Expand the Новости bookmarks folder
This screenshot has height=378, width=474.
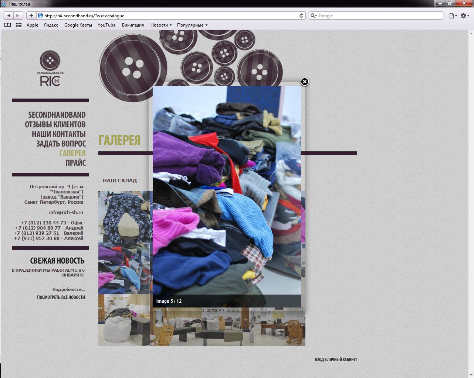[161, 25]
